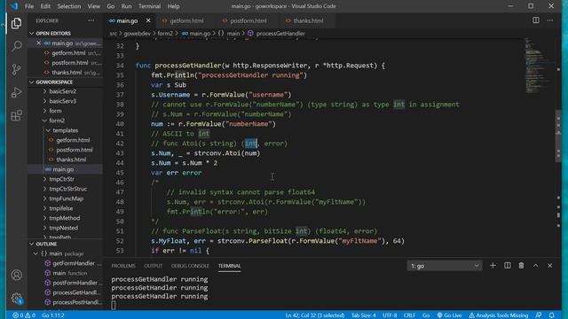Close main.go in Open Editors list
Screen dimensions: 568x319
pos(39,43)
